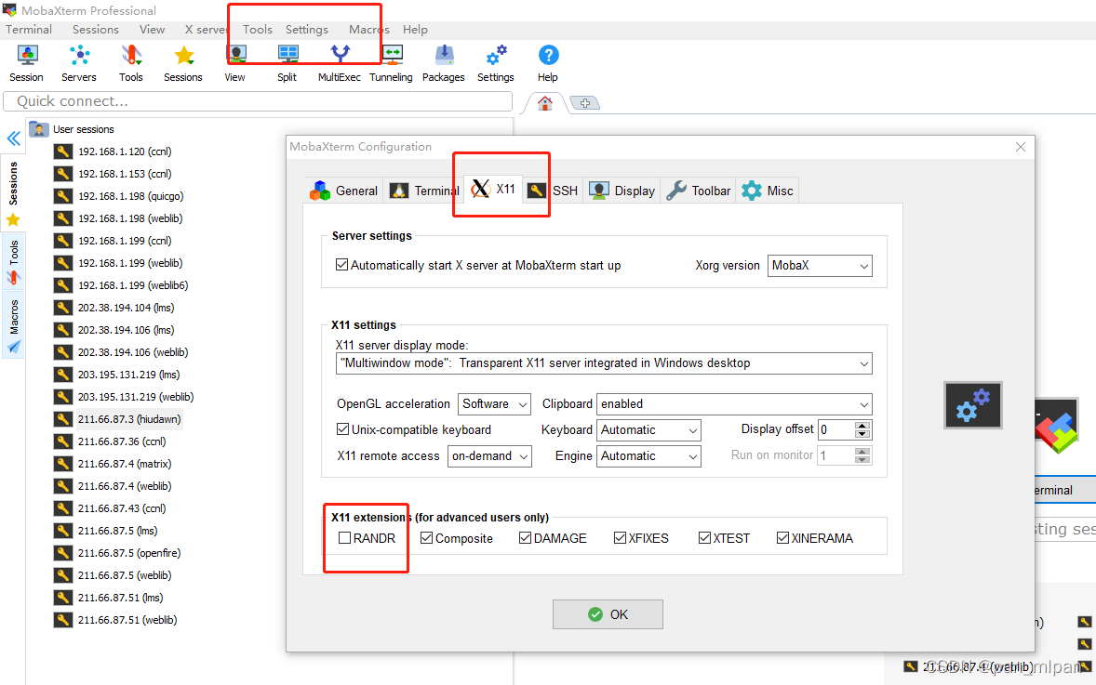The image size is (1096, 685).
Task: Open the Clipboard dropdown
Action: (x=734, y=403)
